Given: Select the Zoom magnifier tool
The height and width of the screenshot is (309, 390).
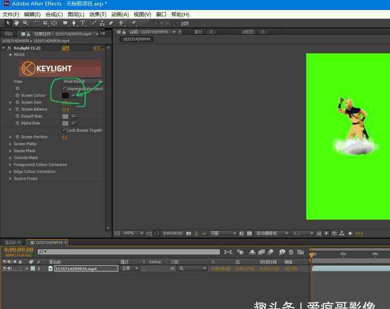Looking at the screenshot, I should [x=26, y=23].
